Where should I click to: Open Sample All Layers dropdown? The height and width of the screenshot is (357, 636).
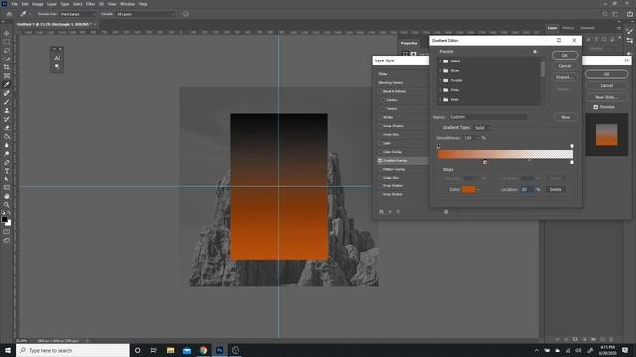pos(145,14)
